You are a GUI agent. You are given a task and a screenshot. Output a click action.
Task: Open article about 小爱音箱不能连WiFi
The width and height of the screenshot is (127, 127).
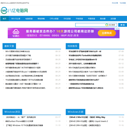[x=26, y=72]
